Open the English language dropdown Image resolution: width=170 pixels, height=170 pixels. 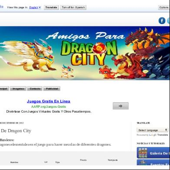35,7
